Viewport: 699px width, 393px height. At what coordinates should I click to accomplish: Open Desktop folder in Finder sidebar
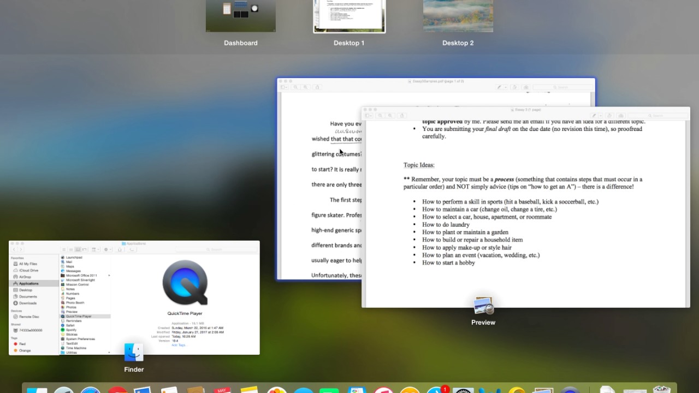26,290
